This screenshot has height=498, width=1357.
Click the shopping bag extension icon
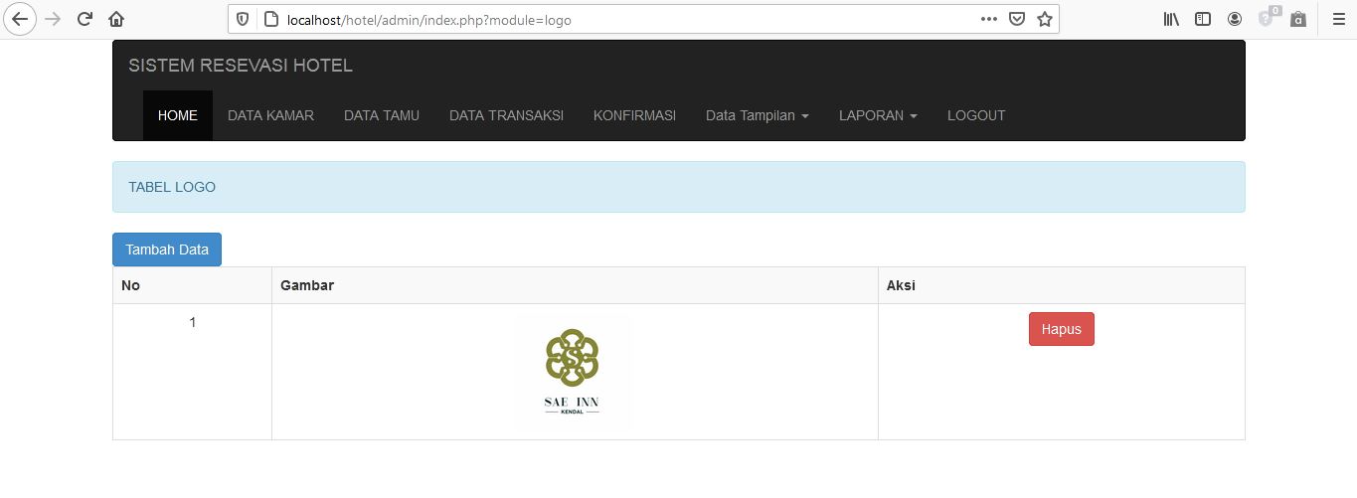(1298, 19)
